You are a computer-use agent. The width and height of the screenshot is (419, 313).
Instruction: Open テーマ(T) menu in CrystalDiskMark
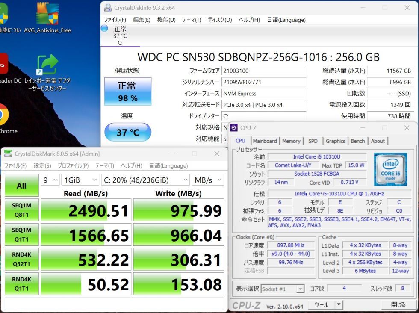(105, 166)
